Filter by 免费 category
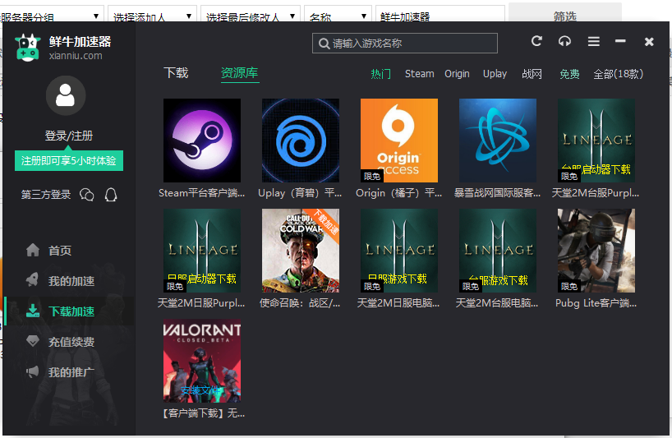Viewport: 672px width, 438px height. point(569,74)
